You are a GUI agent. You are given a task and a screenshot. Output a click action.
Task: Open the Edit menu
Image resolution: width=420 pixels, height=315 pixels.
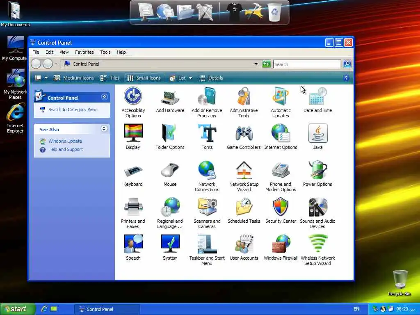tap(49, 52)
